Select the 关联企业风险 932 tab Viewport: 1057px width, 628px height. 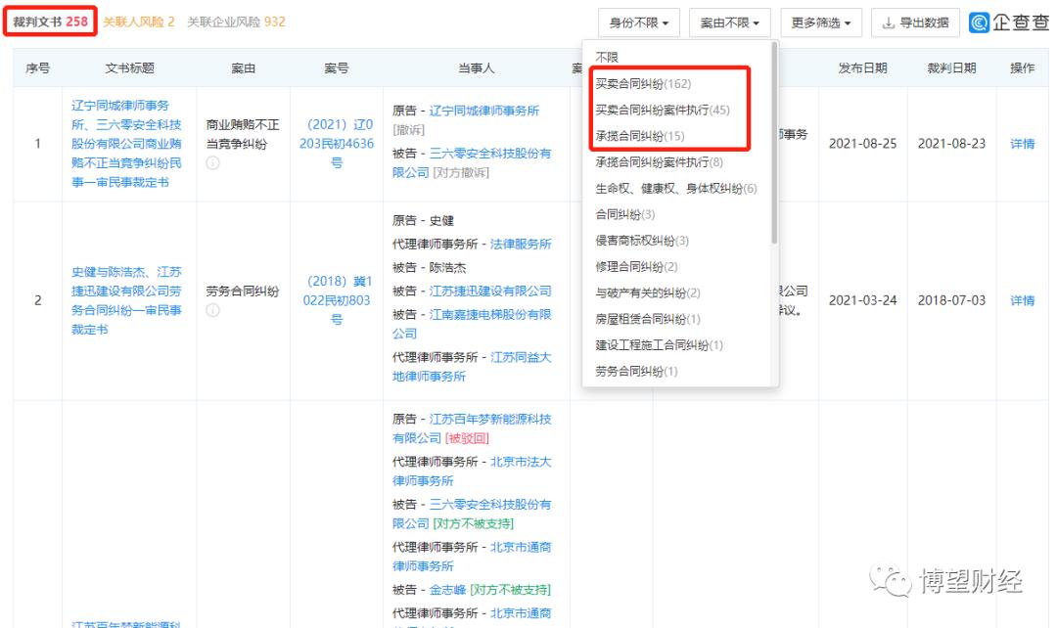[x=237, y=22]
